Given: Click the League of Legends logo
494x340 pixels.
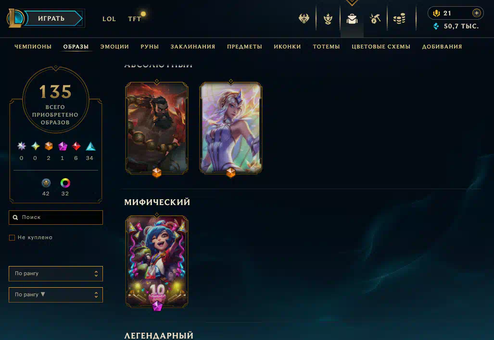Looking at the screenshot, I should point(14,18).
